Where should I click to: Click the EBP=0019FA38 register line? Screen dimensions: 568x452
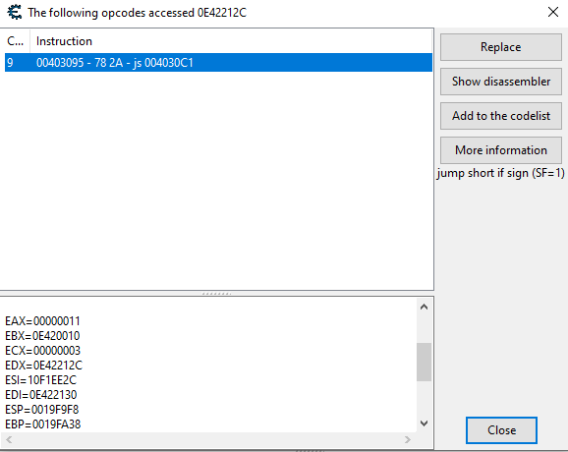click(42, 424)
